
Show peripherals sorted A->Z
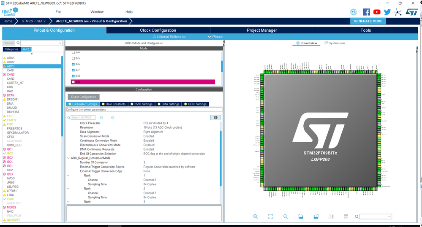26,49
